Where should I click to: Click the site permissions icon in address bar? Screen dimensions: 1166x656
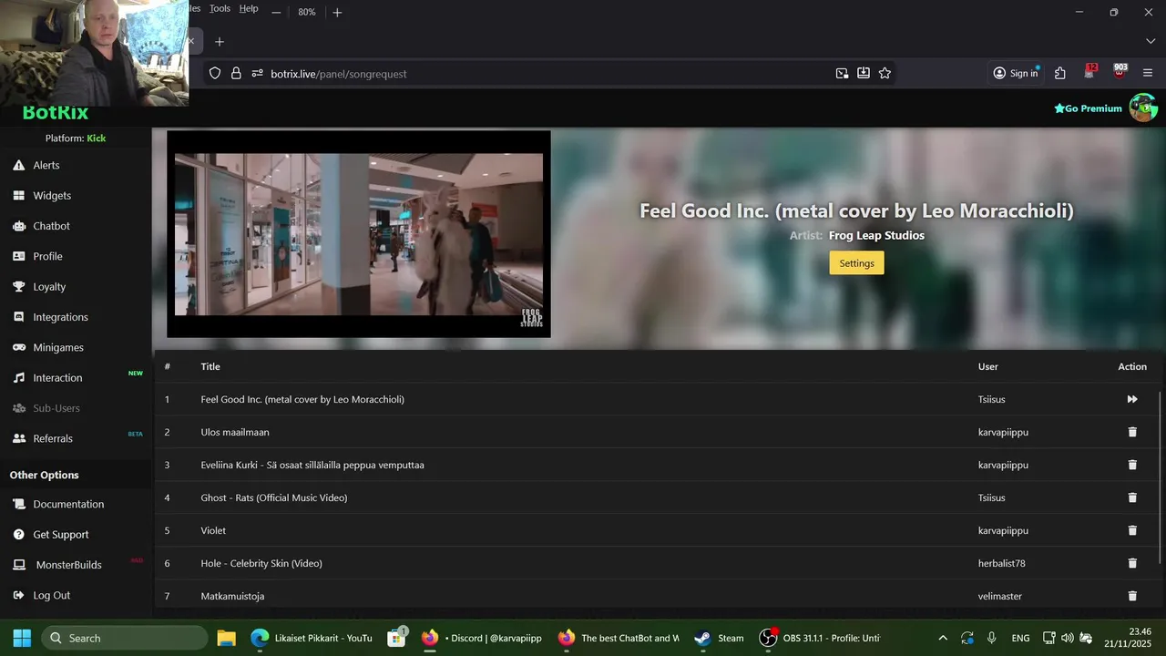coord(257,74)
